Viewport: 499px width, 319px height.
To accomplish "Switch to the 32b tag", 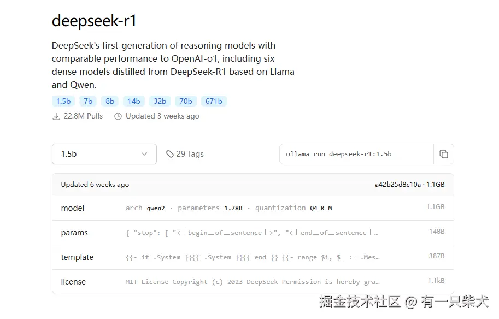I will (x=160, y=101).
